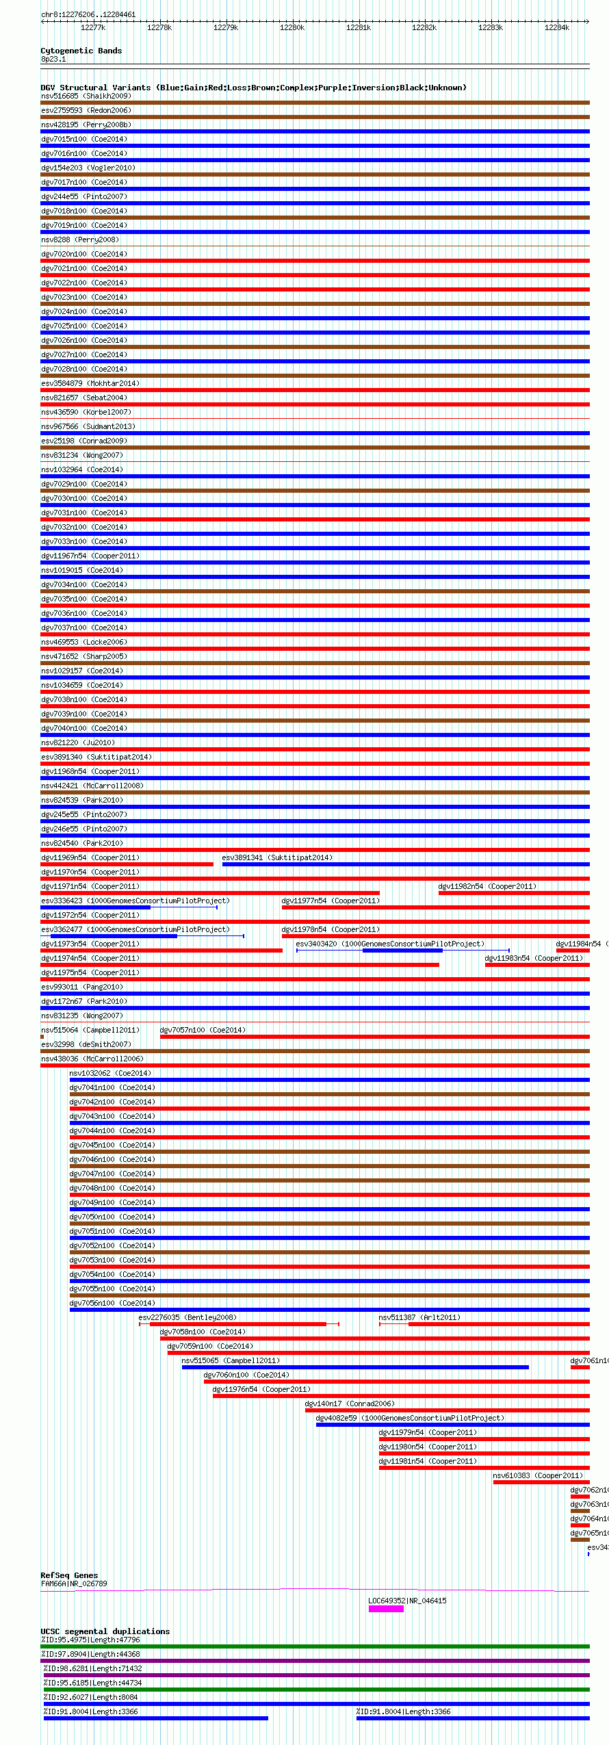Screen dimensions: 609x1745
Task: Click esv3336423 1000GenomesConsortiumPilotProject label
Action: (x=135, y=901)
